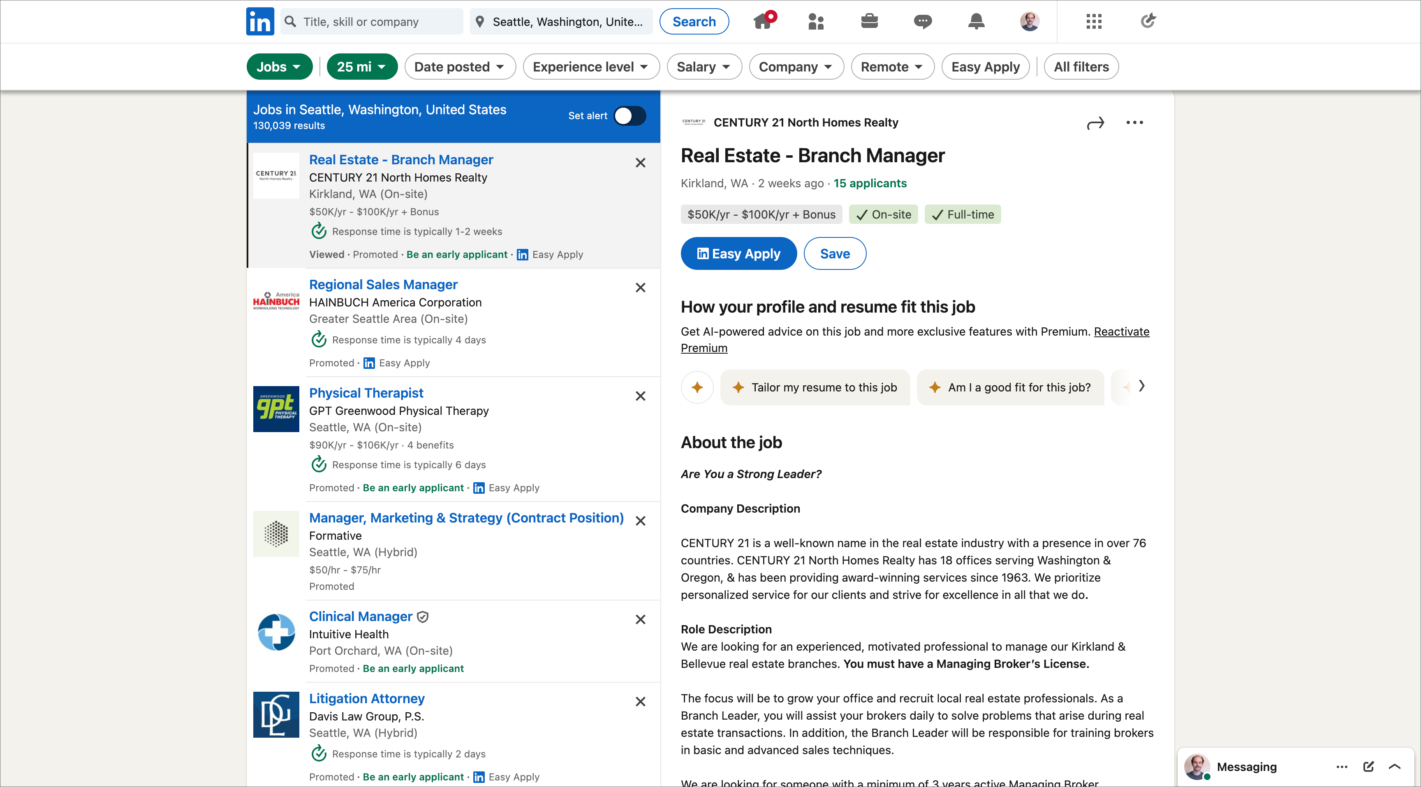
Task: Toggle the Easy Apply filter pill
Action: (x=985, y=67)
